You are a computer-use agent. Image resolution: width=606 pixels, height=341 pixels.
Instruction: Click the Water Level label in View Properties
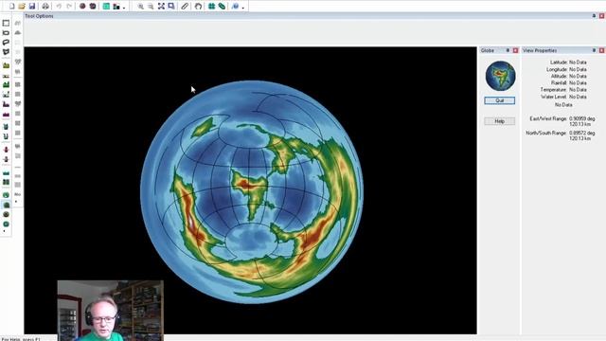click(554, 97)
